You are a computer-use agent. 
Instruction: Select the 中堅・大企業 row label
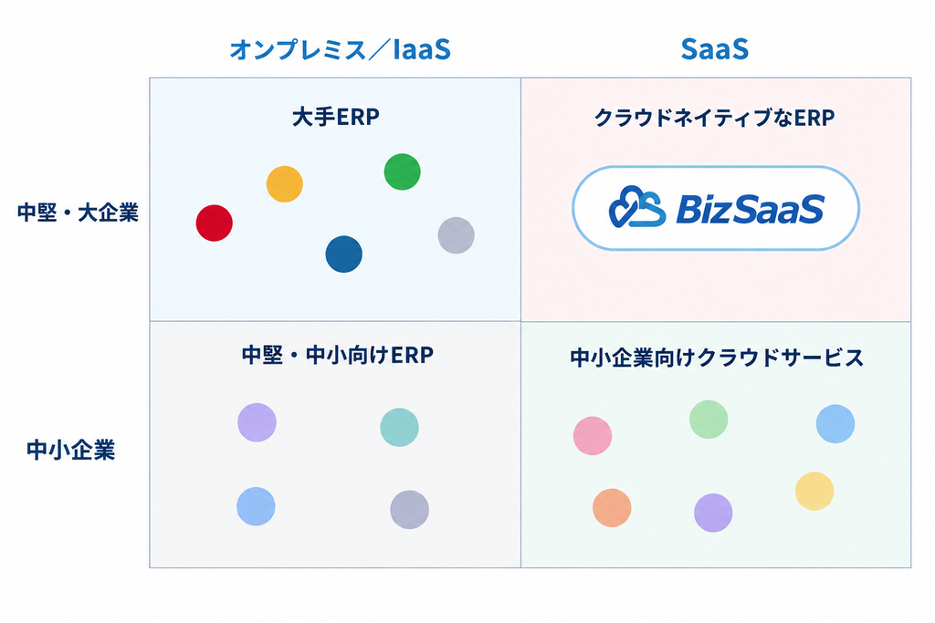tap(79, 213)
